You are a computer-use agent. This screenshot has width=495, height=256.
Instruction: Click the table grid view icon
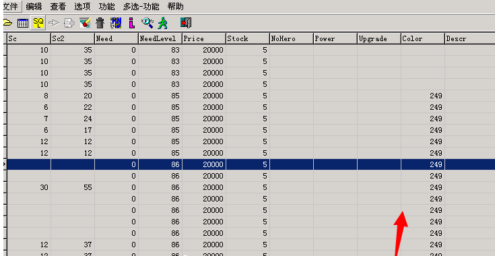(x=23, y=23)
